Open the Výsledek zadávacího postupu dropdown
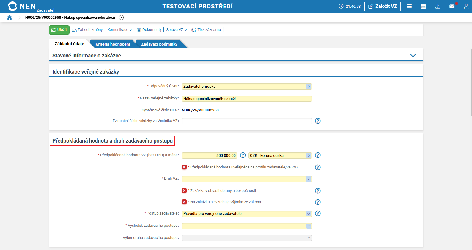The image size is (472, 250). [309, 226]
